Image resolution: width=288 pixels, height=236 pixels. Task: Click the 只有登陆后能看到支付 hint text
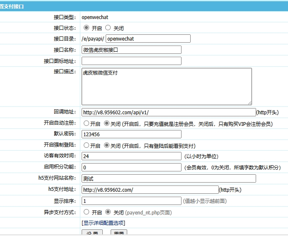[x=159, y=146]
